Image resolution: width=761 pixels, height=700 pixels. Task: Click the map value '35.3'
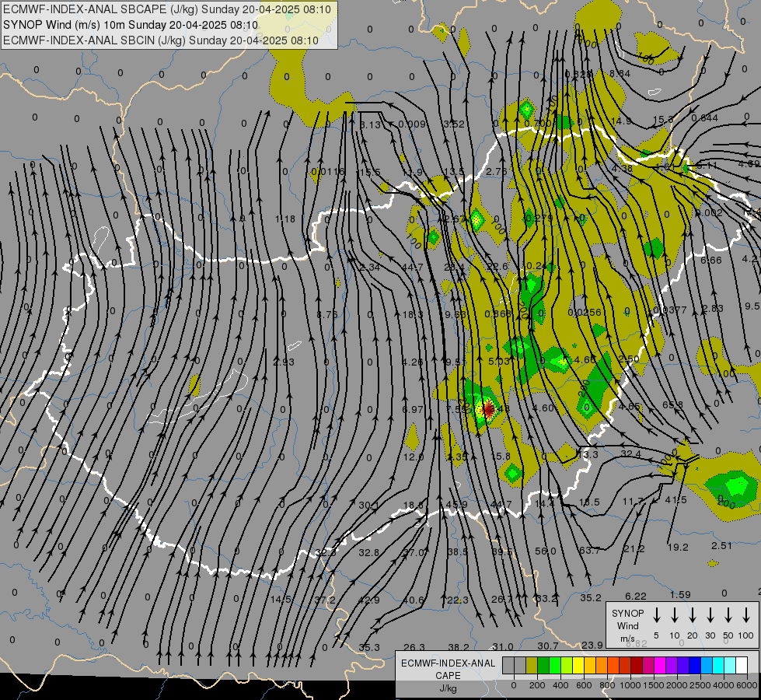[369, 648]
